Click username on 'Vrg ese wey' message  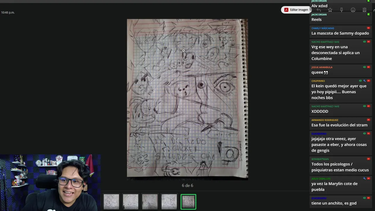[x=325, y=42]
